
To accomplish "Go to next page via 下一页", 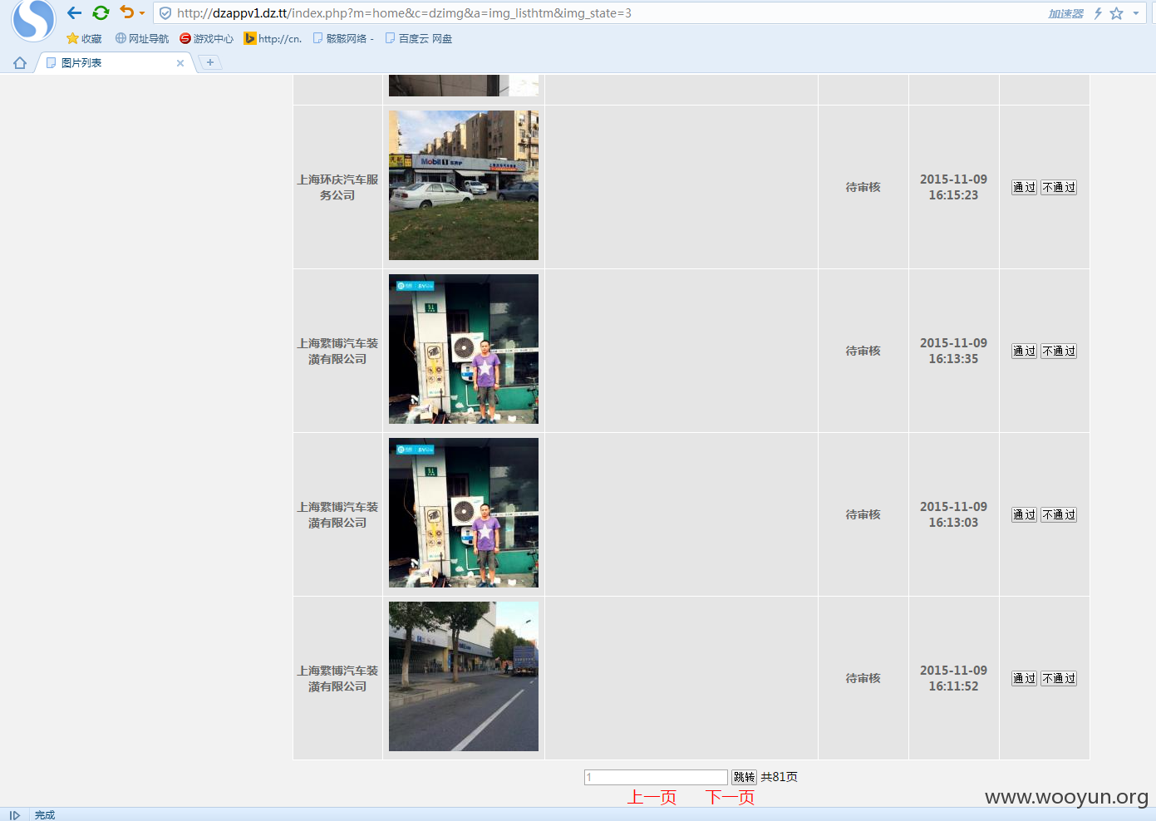I will 730,798.
